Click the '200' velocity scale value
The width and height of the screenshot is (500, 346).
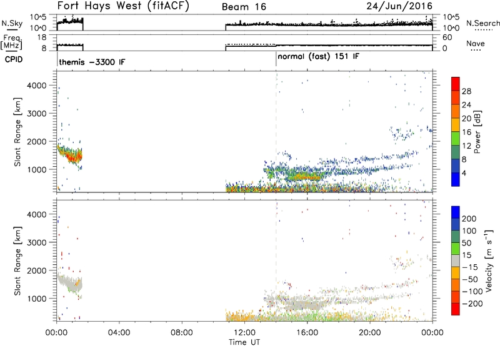point(469,219)
